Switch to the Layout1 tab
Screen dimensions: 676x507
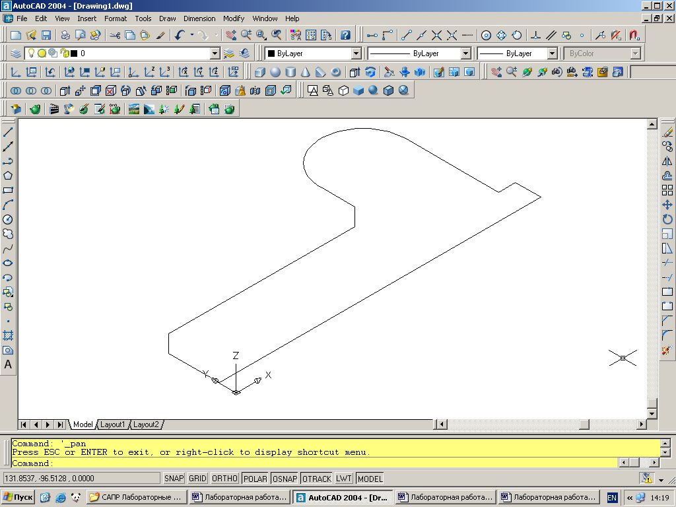(x=112, y=424)
